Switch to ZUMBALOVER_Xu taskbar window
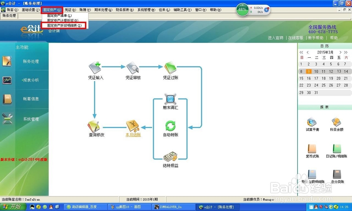Image resolution: width=352 pixels, height=211 pixels. pos(173,207)
